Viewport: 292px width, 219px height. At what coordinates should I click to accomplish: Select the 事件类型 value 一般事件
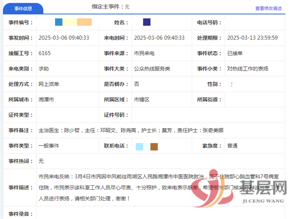pos(49,146)
